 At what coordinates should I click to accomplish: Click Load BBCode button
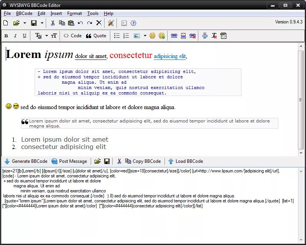pos(186,161)
